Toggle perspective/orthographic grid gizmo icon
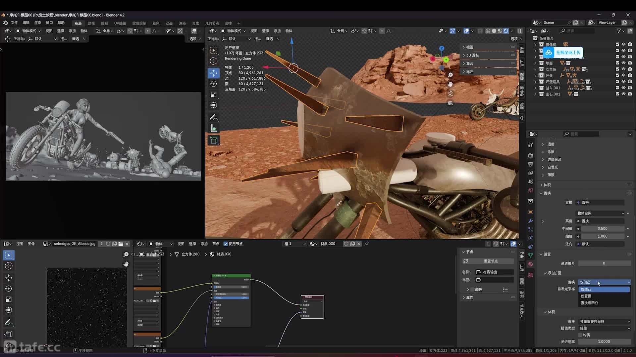This screenshot has height=357, width=636. [x=450, y=103]
